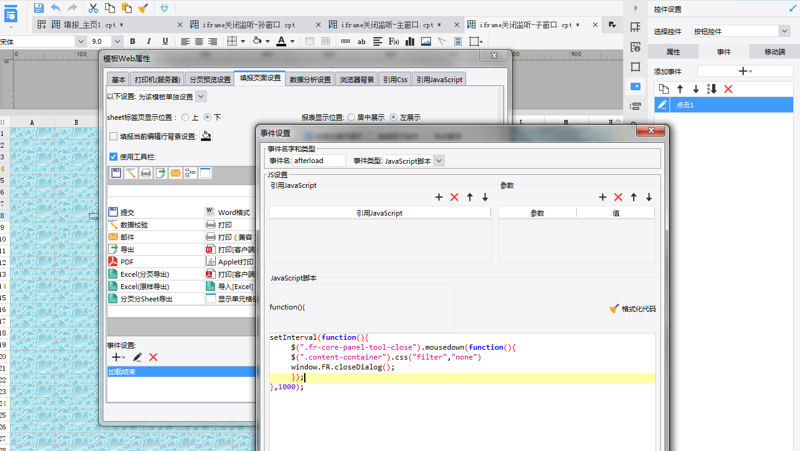Delete the selected event with red X under 事件设置

(x=153, y=357)
